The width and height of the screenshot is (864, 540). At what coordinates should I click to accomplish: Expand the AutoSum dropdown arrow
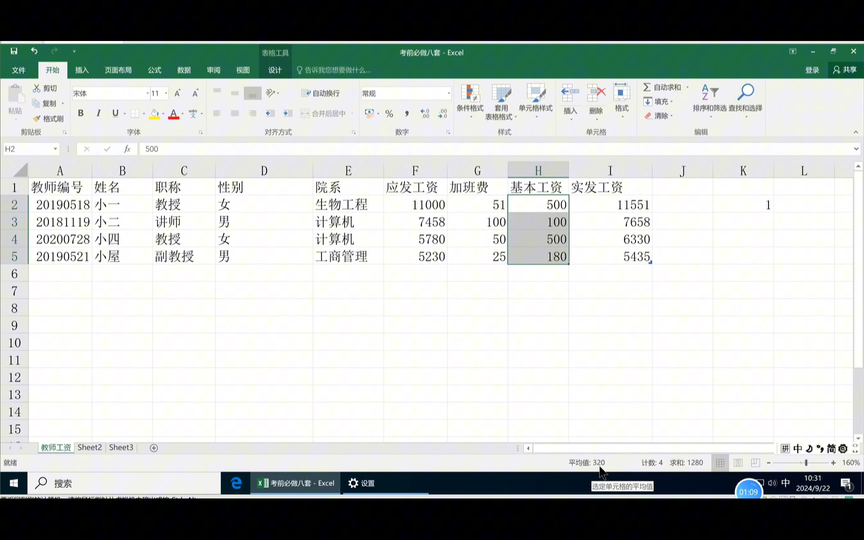coord(687,87)
